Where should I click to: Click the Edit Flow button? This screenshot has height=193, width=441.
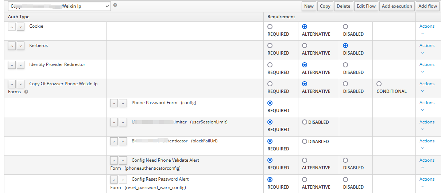pyautogui.click(x=366, y=6)
